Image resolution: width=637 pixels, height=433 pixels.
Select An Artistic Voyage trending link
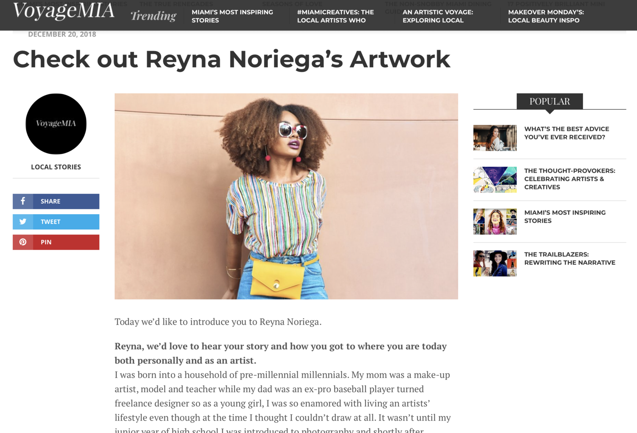click(438, 16)
